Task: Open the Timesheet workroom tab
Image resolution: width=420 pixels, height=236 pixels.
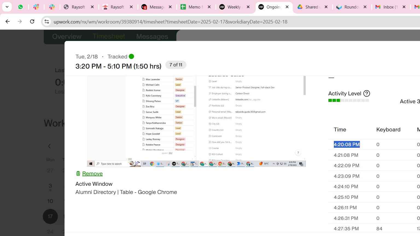Action: tap(109, 36)
